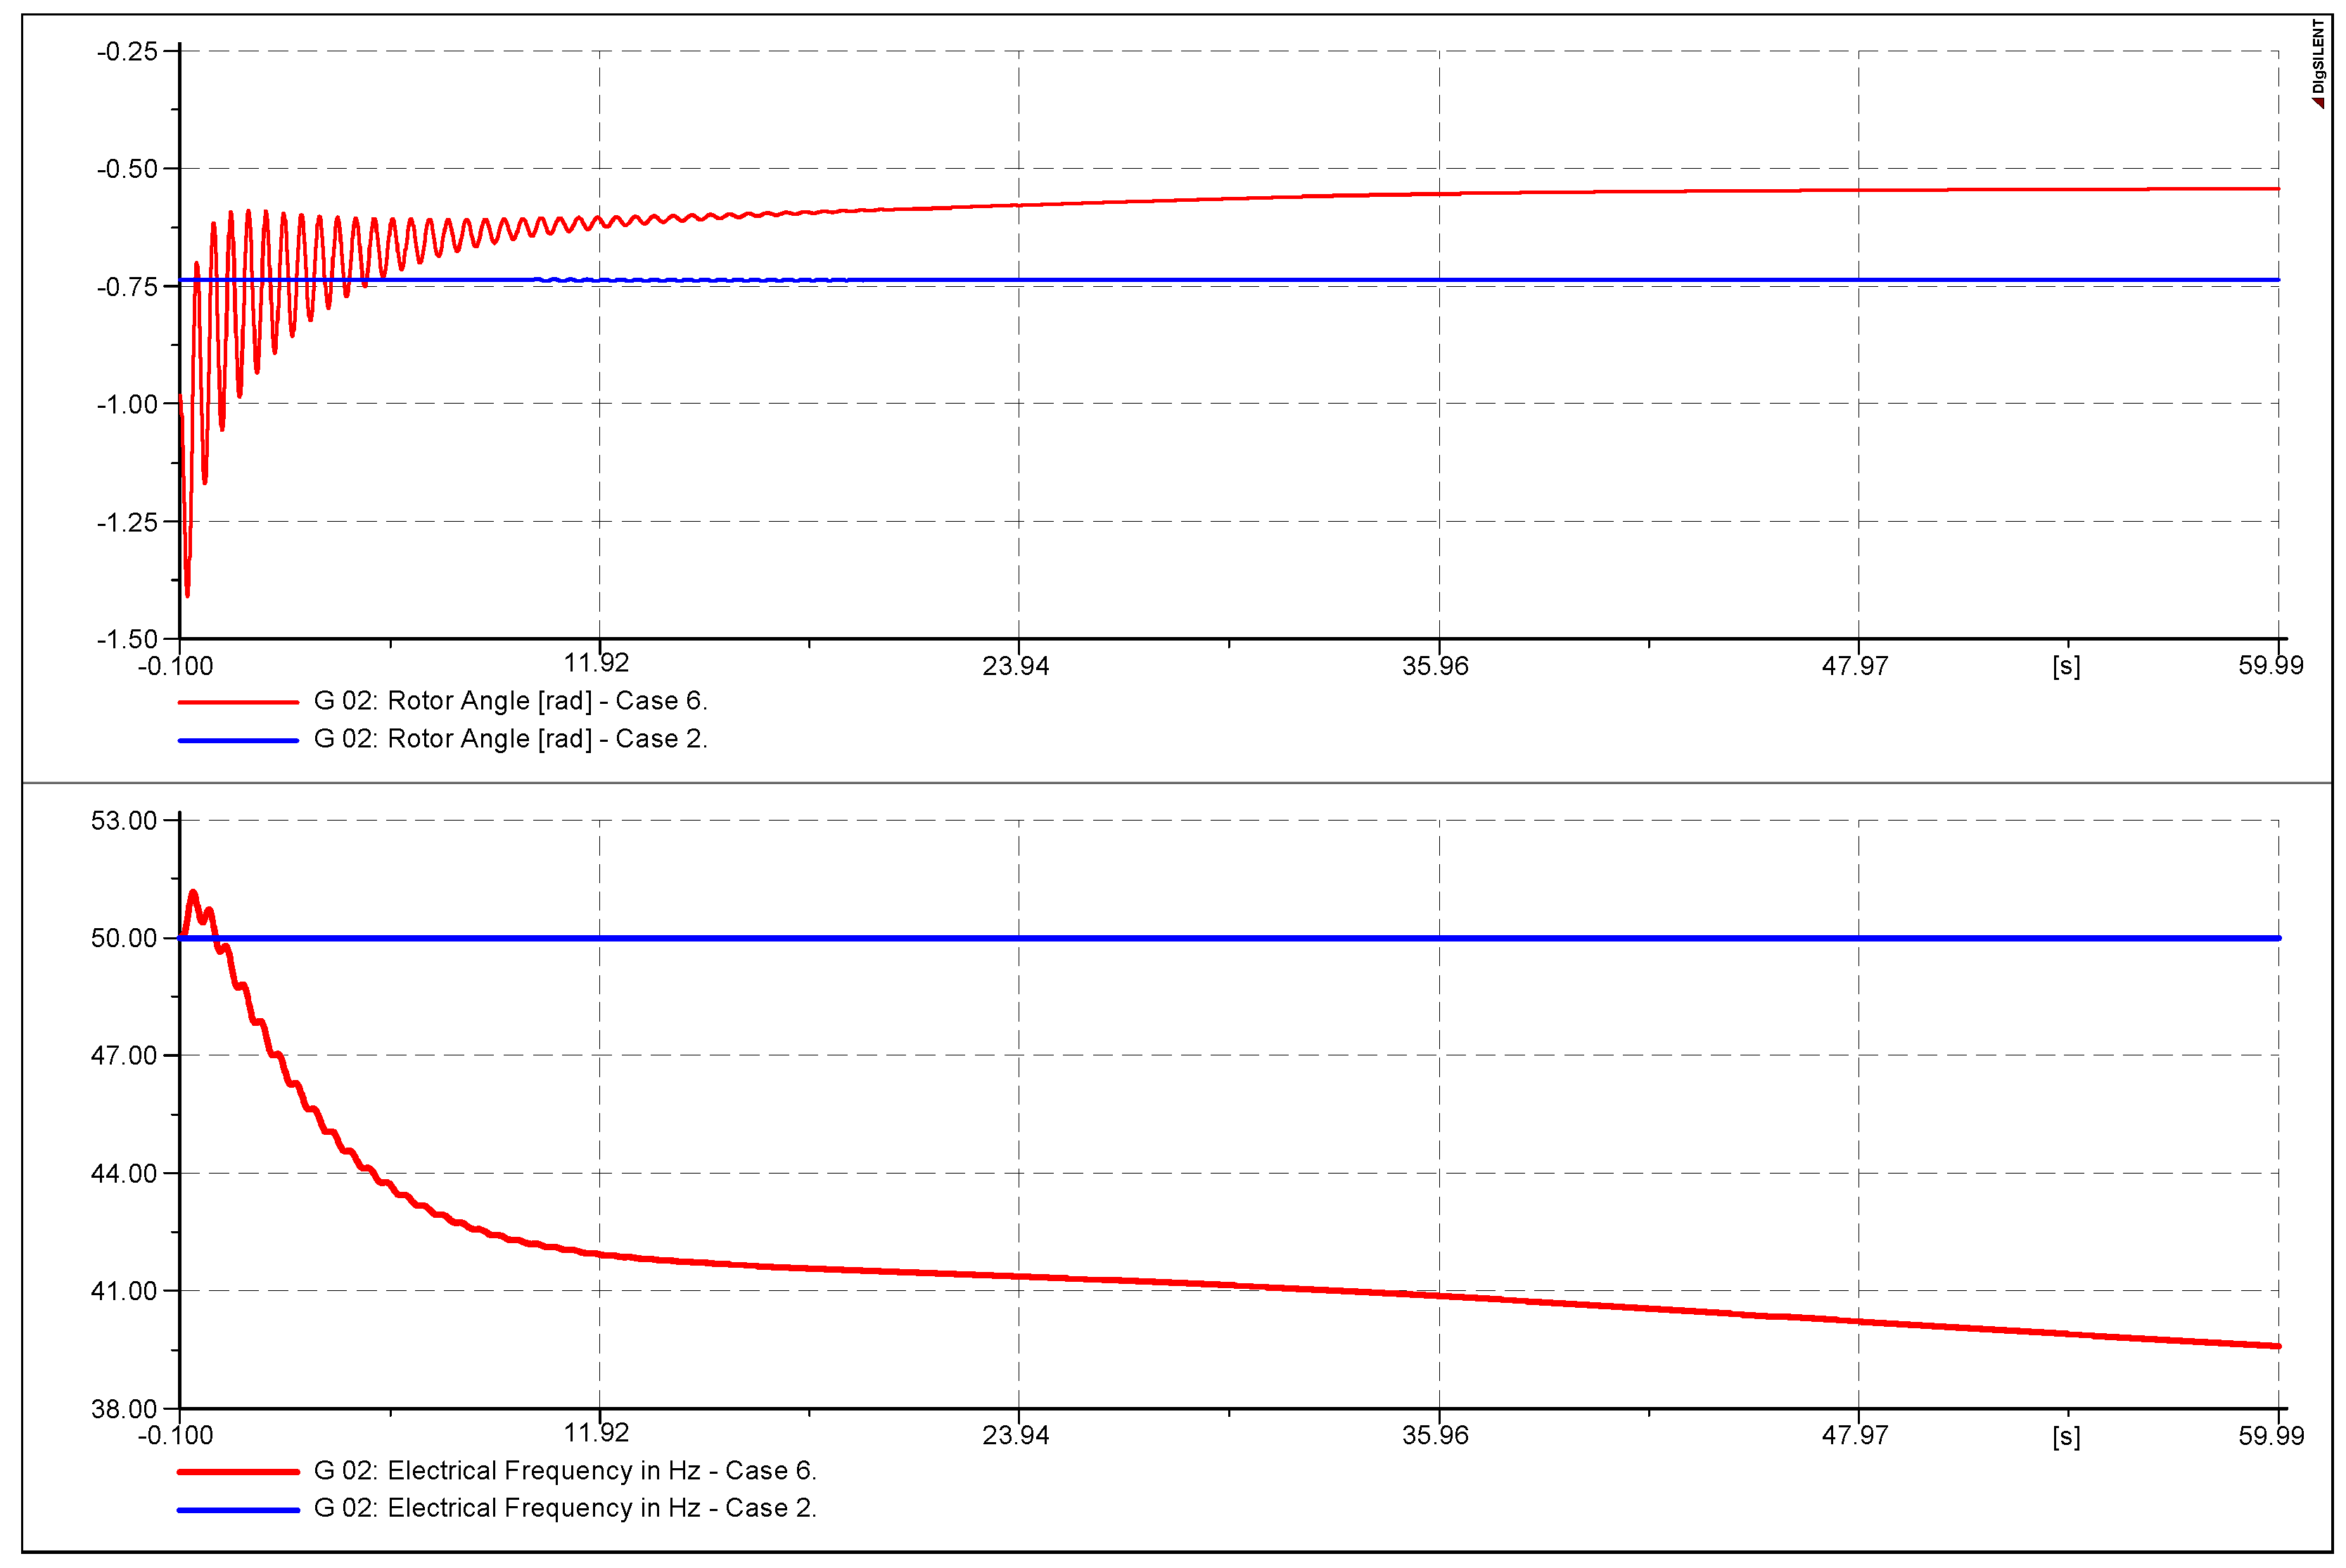Click the 35.96 time label under frequency plot
Screen dimensions: 2346x1568
click(1434, 1436)
